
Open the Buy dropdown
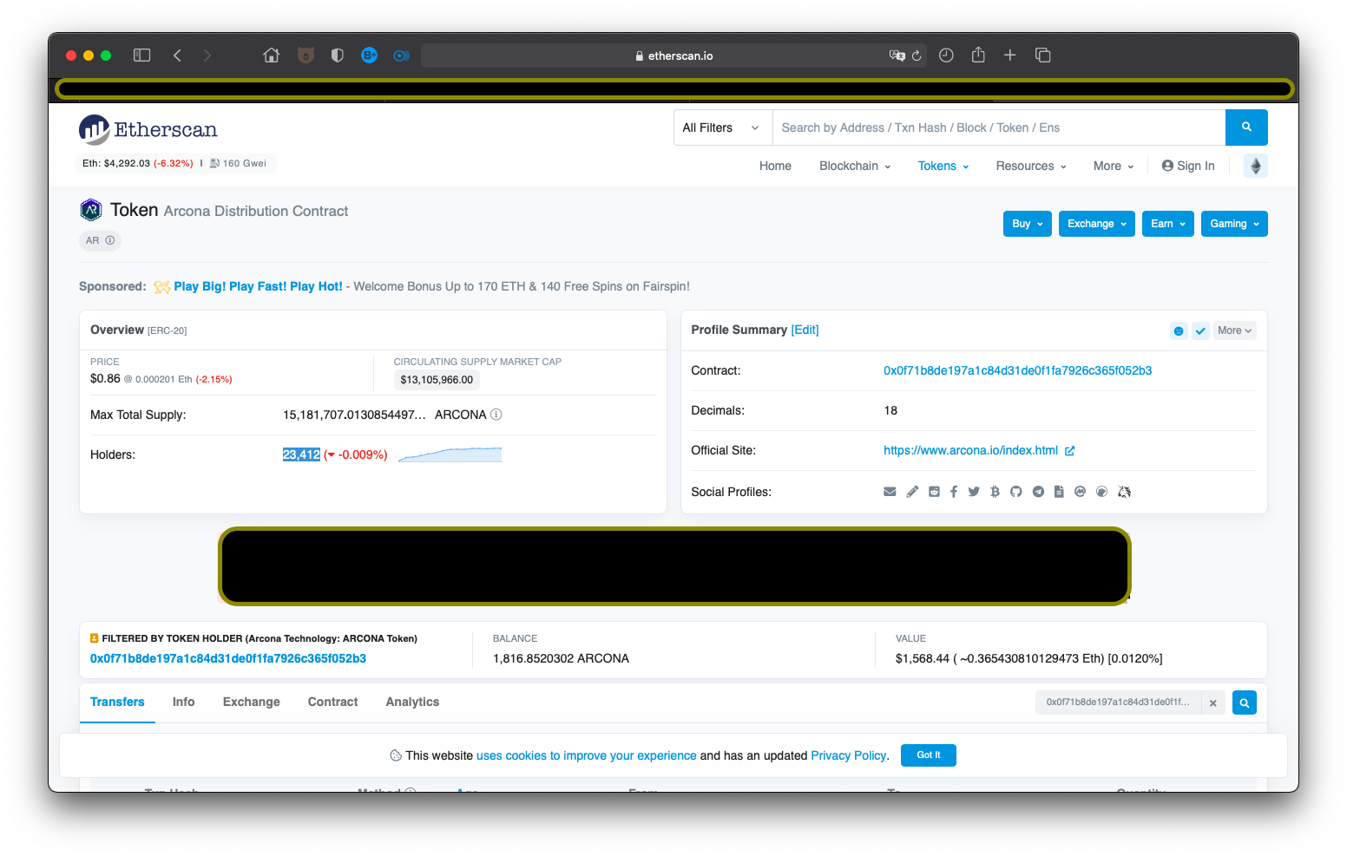click(1028, 224)
